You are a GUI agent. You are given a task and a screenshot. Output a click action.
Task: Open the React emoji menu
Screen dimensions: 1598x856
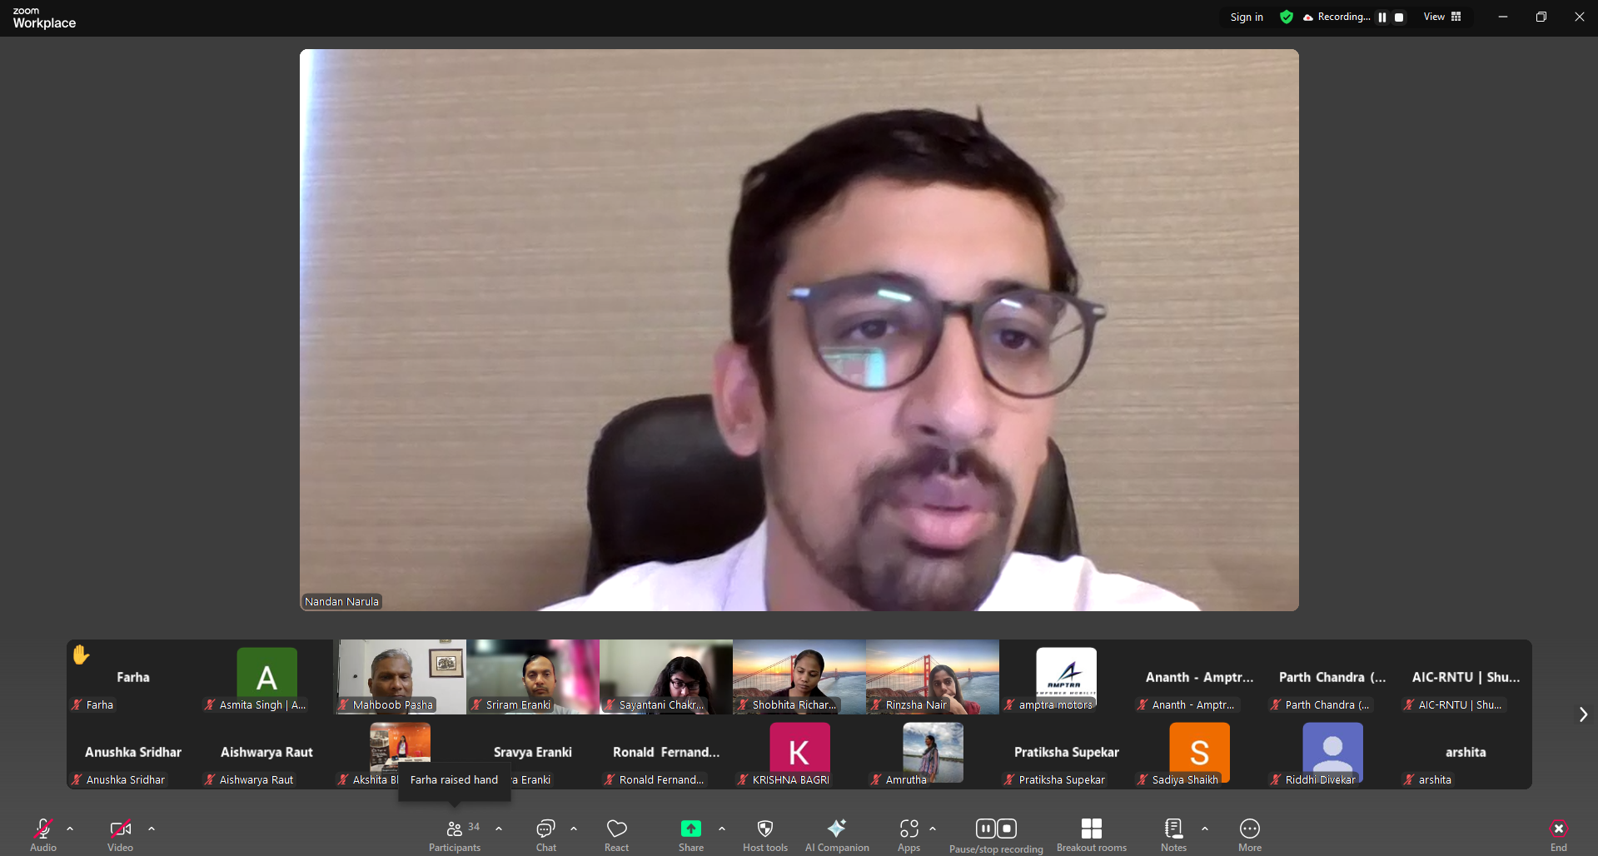616,835
